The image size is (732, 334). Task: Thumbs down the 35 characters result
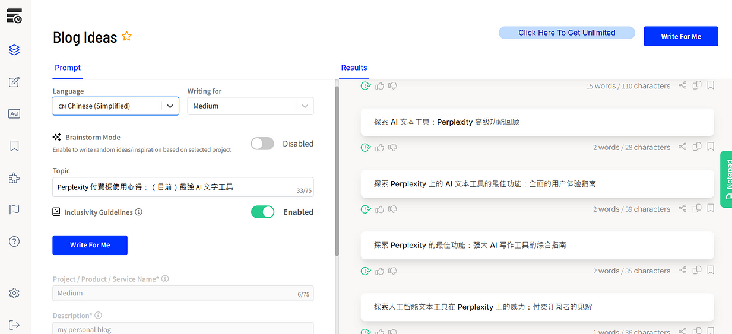click(392, 271)
